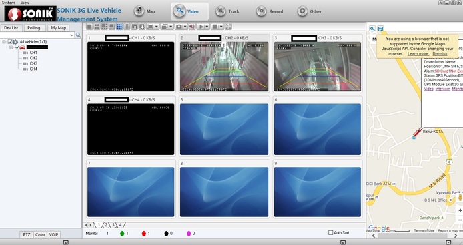Click the save icon above the map

point(381,29)
